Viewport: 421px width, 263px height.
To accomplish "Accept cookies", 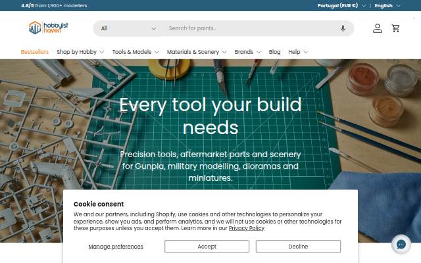I will (207, 247).
